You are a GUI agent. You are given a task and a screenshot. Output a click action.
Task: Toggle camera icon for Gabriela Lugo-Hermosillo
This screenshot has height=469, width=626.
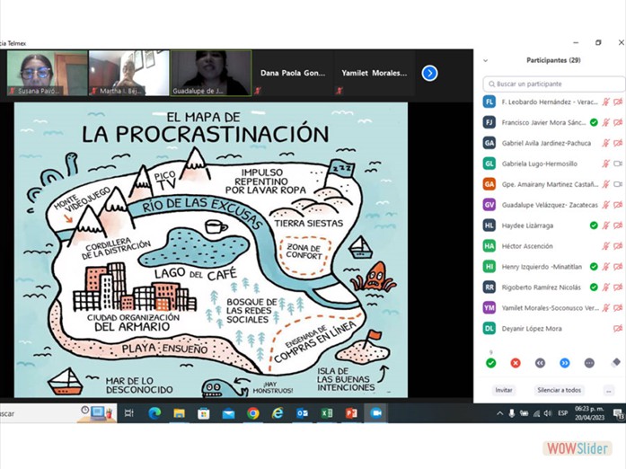tap(618, 164)
